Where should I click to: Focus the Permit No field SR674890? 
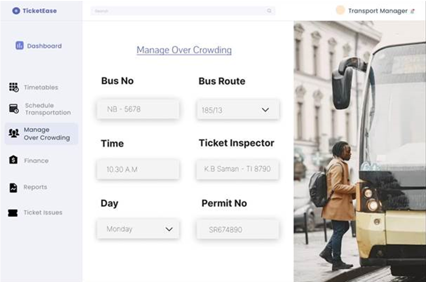(238, 230)
